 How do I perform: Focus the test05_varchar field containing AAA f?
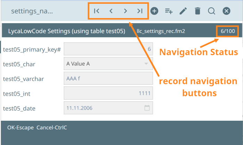point(108,78)
